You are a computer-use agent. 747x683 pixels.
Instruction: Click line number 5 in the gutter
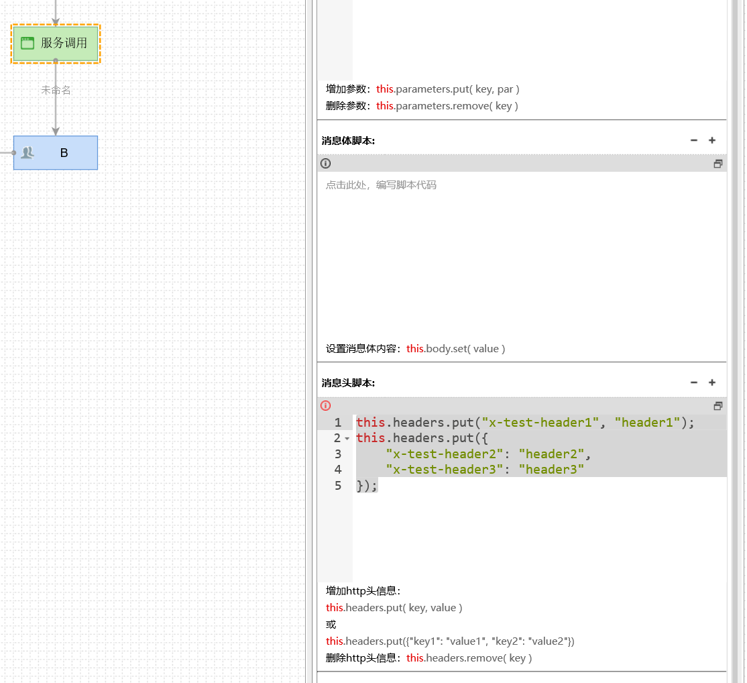tap(338, 486)
